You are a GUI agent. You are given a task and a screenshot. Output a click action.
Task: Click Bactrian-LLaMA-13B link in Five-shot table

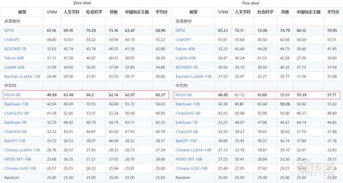(193, 76)
